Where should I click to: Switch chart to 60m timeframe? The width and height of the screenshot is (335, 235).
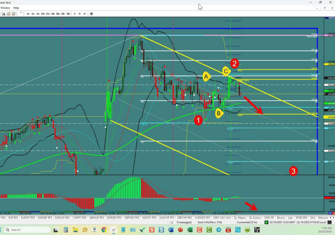(58, 14)
